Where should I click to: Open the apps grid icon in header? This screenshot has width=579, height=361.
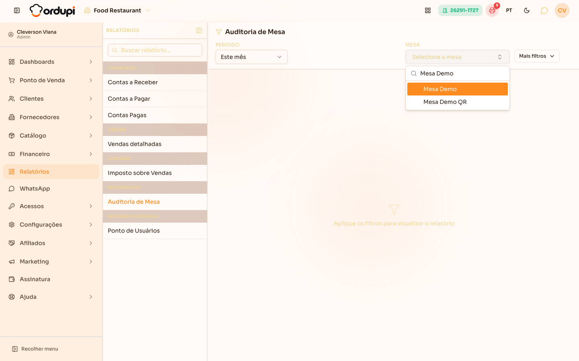coord(428,10)
